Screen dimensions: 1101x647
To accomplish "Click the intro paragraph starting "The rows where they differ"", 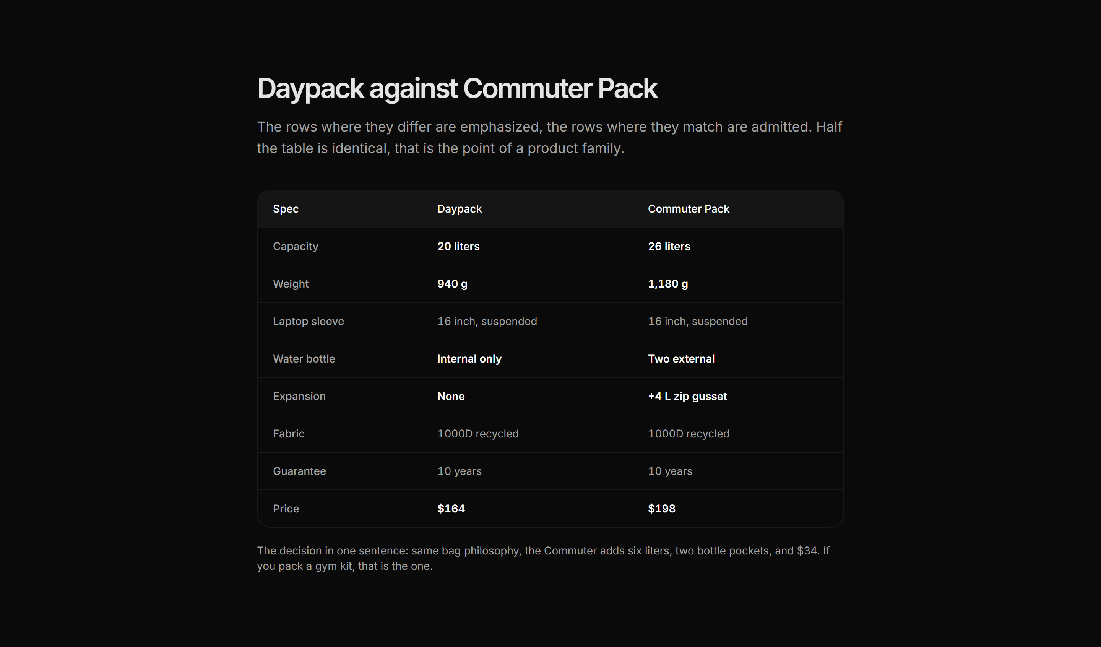I will click(x=549, y=137).
